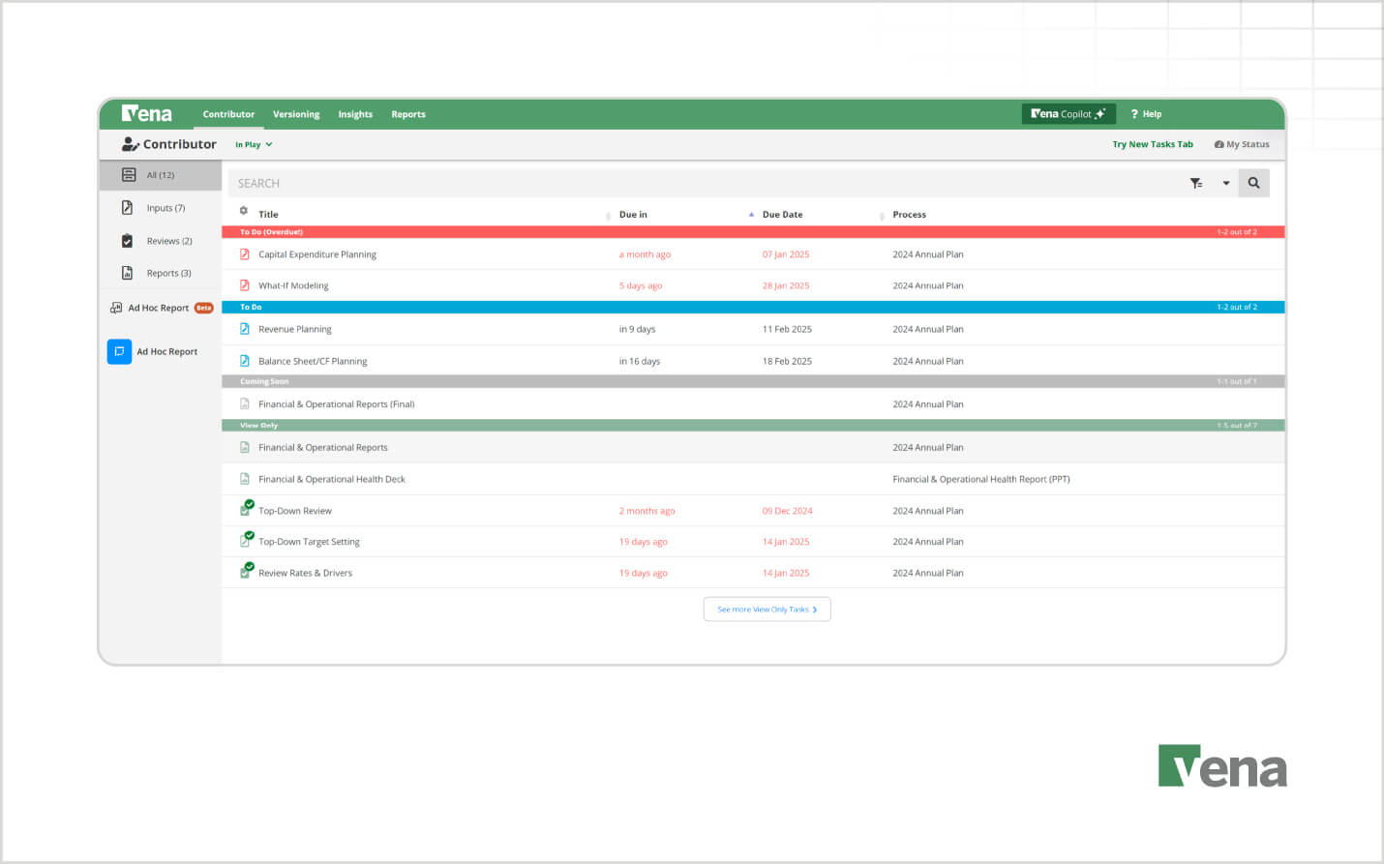Click See more View Only Tasks
This screenshot has width=1384, height=864.
[x=767, y=609]
